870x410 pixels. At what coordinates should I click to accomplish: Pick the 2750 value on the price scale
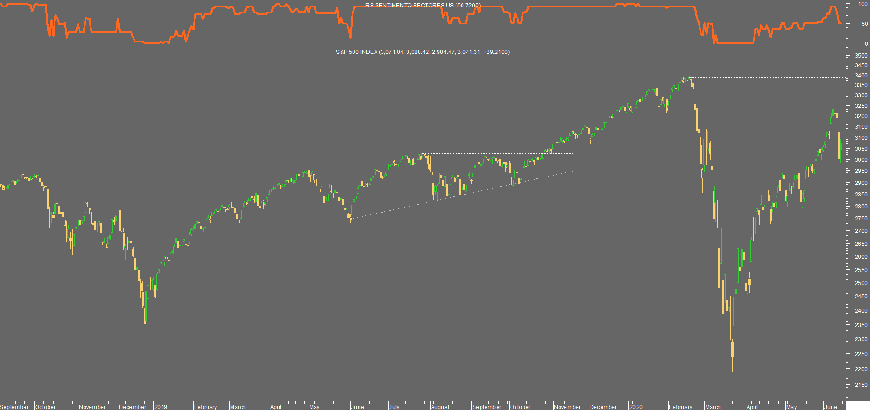click(x=861, y=219)
